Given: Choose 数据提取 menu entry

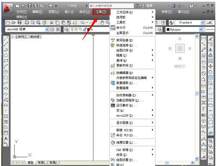Looking at the screenshot, I should [132, 83].
